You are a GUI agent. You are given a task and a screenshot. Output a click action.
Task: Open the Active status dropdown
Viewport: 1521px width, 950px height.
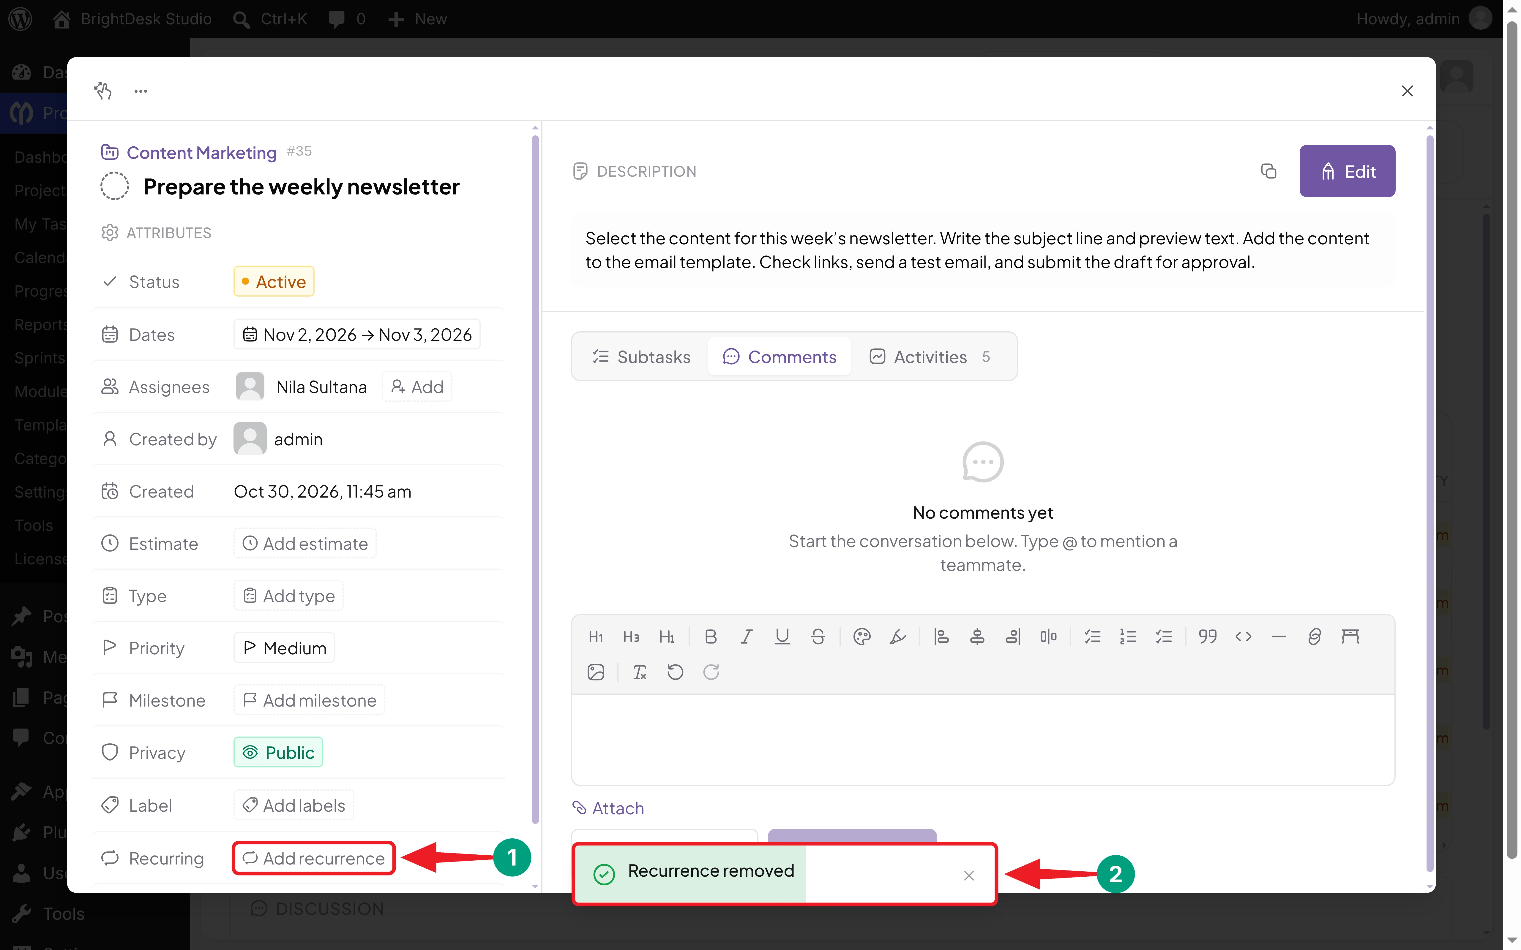pos(274,281)
